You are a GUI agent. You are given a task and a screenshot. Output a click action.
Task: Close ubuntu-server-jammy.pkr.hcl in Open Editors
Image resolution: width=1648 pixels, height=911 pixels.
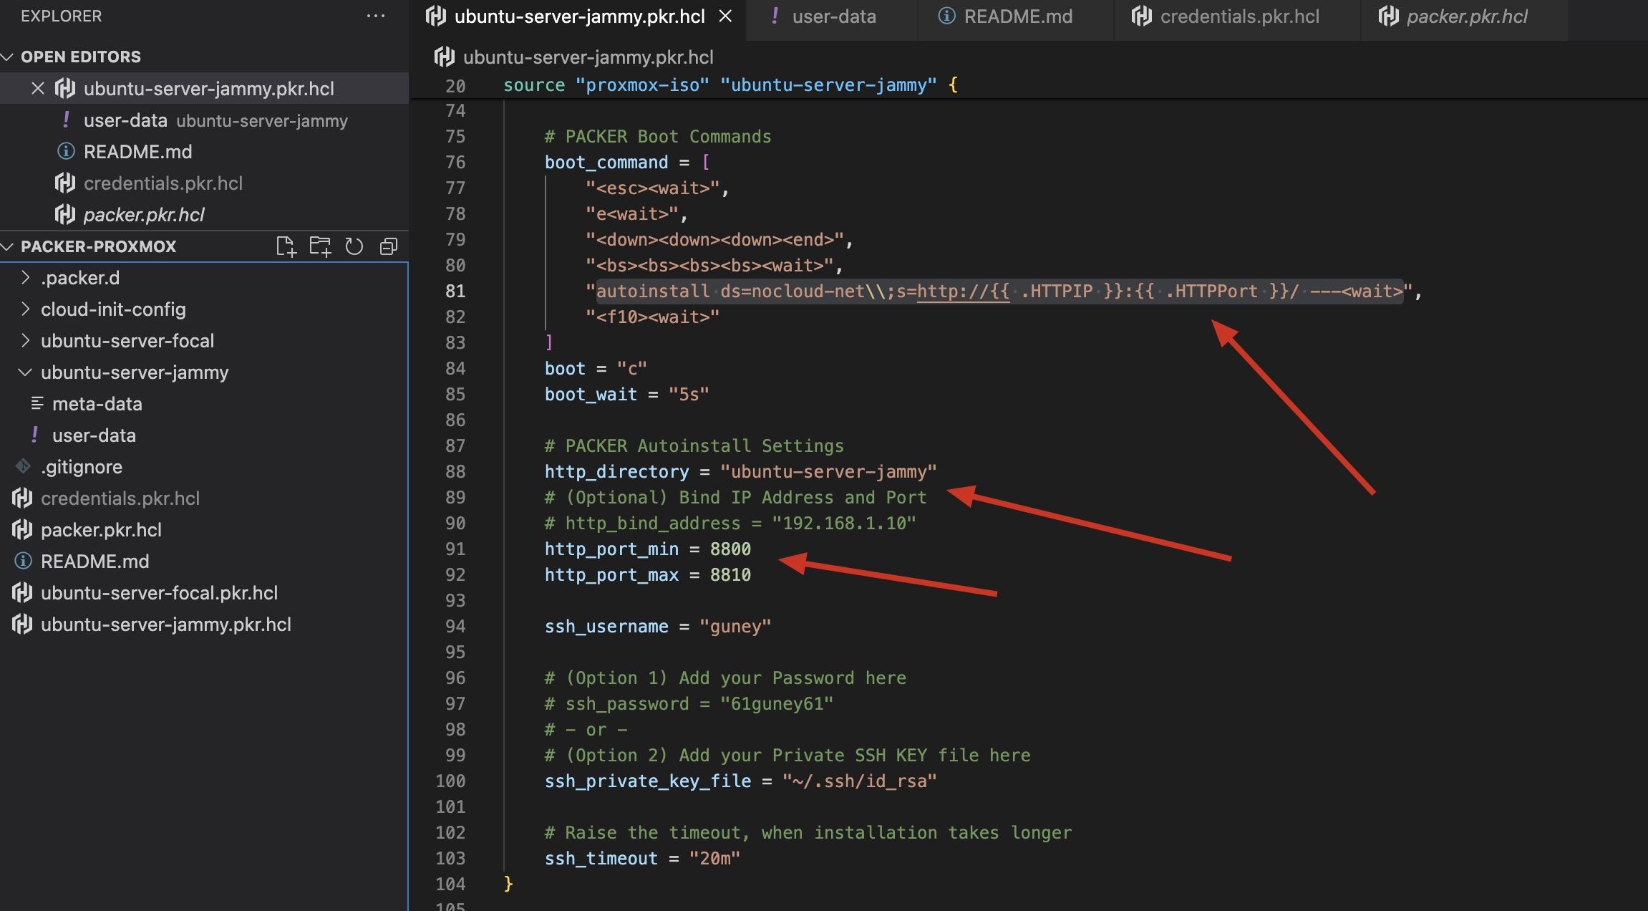(x=38, y=88)
